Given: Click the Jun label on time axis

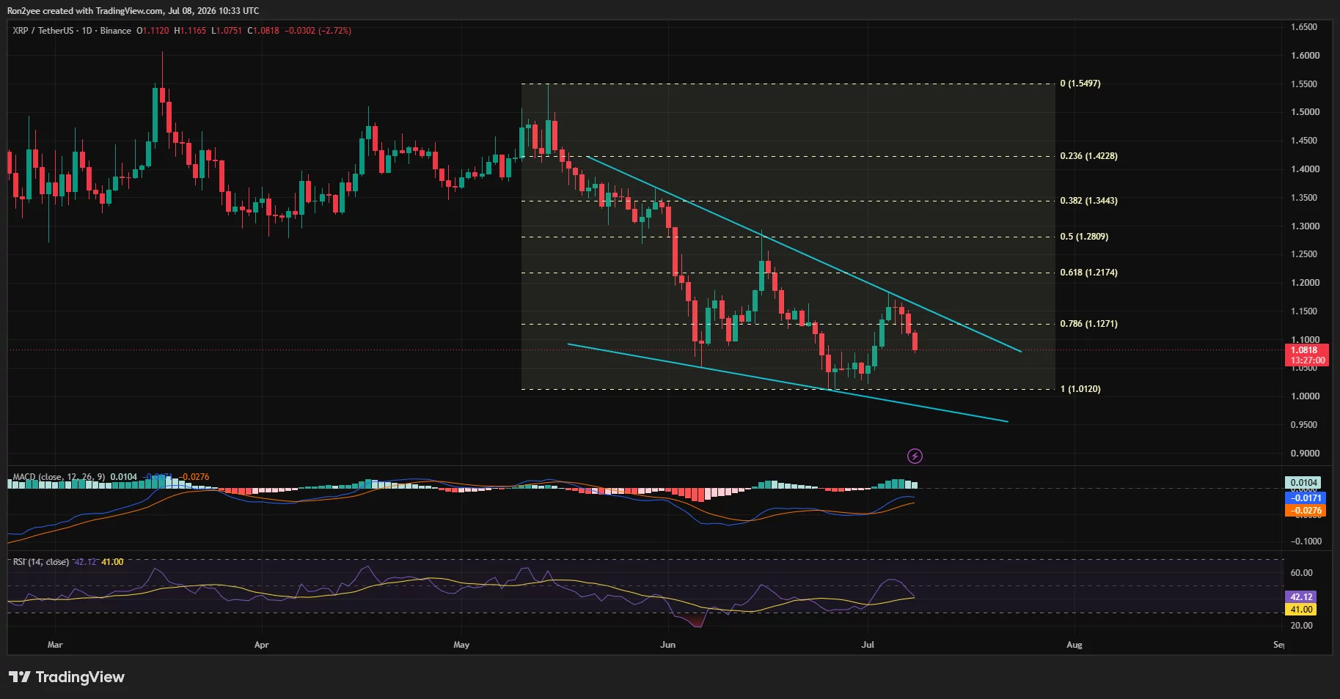Looking at the screenshot, I should tap(667, 645).
